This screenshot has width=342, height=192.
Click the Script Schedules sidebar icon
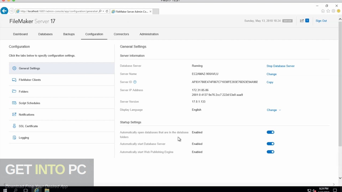[x=14, y=103]
